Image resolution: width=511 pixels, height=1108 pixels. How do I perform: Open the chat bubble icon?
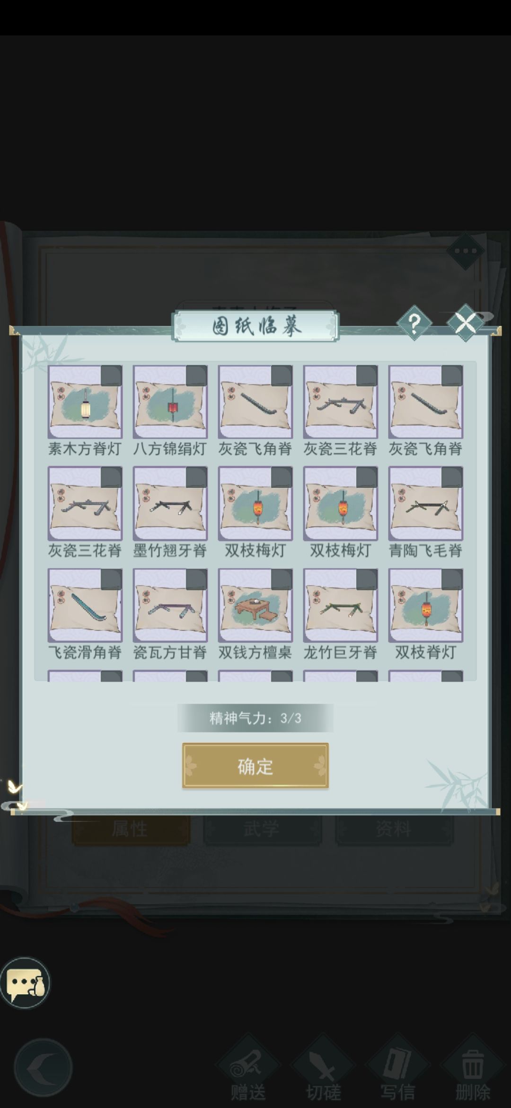(25, 983)
